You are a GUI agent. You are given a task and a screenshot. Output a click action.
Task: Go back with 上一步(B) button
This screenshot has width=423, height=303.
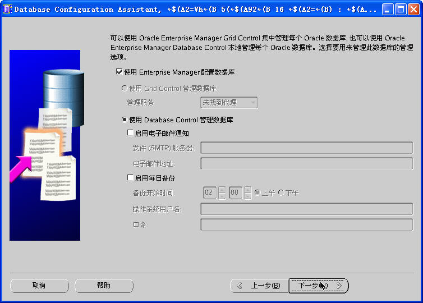tap(259, 286)
